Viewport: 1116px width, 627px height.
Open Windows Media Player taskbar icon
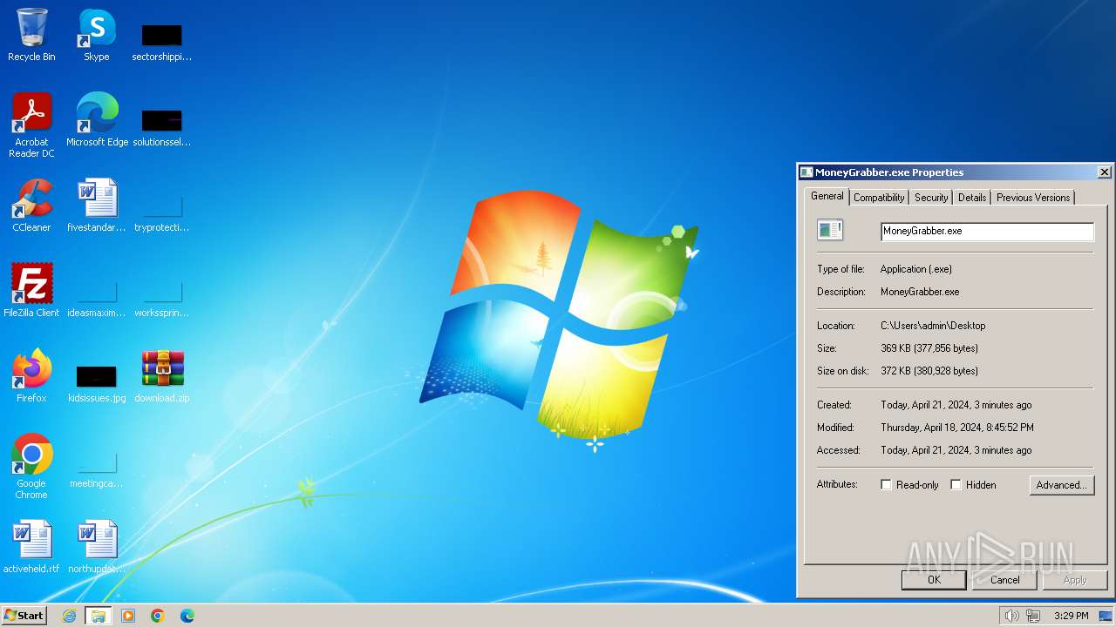pos(128,616)
